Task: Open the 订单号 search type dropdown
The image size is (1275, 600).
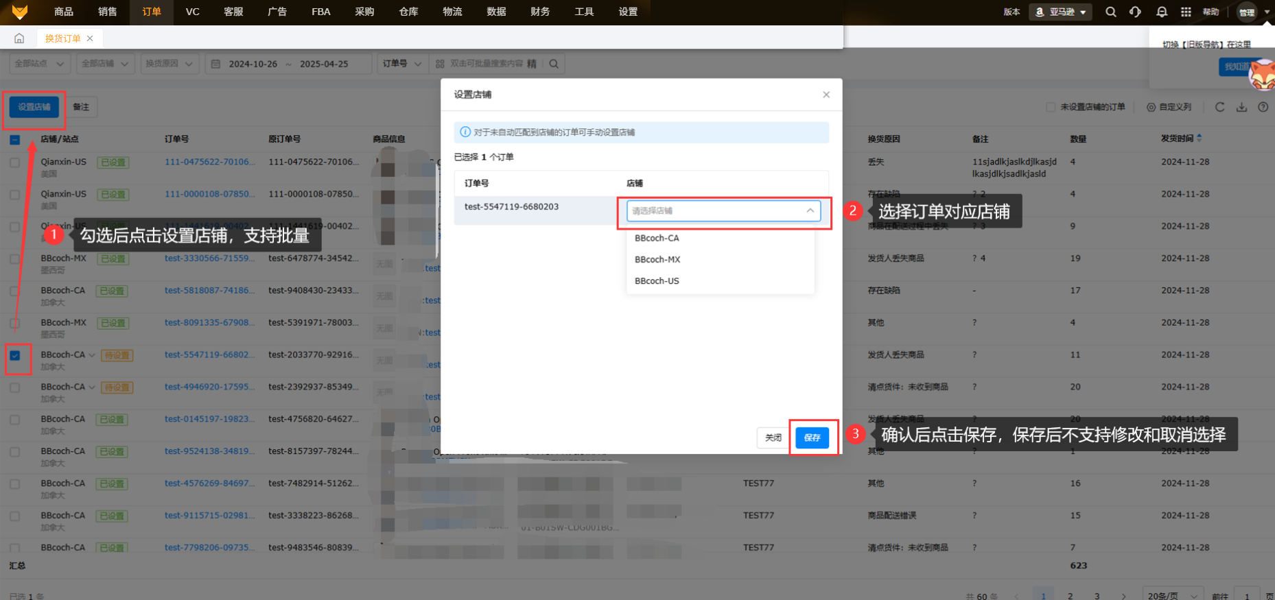Action: (x=402, y=64)
